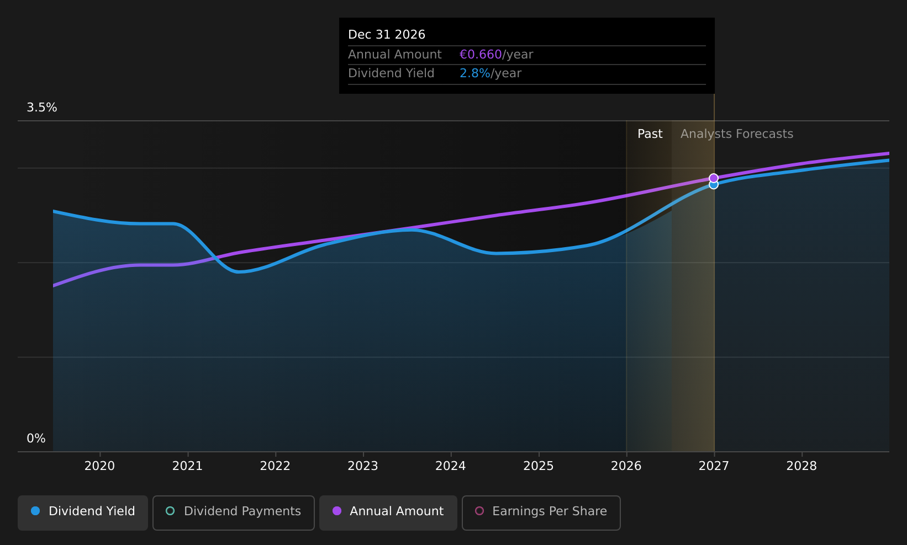Click the tooltip 'Annual Amount' label
The height and width of the screenshot is (545, 907).
[x=395, y=55]
